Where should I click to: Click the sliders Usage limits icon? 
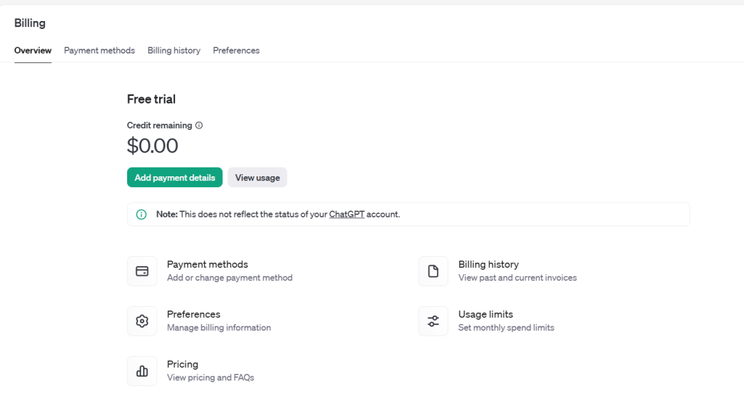click(433, 321)
